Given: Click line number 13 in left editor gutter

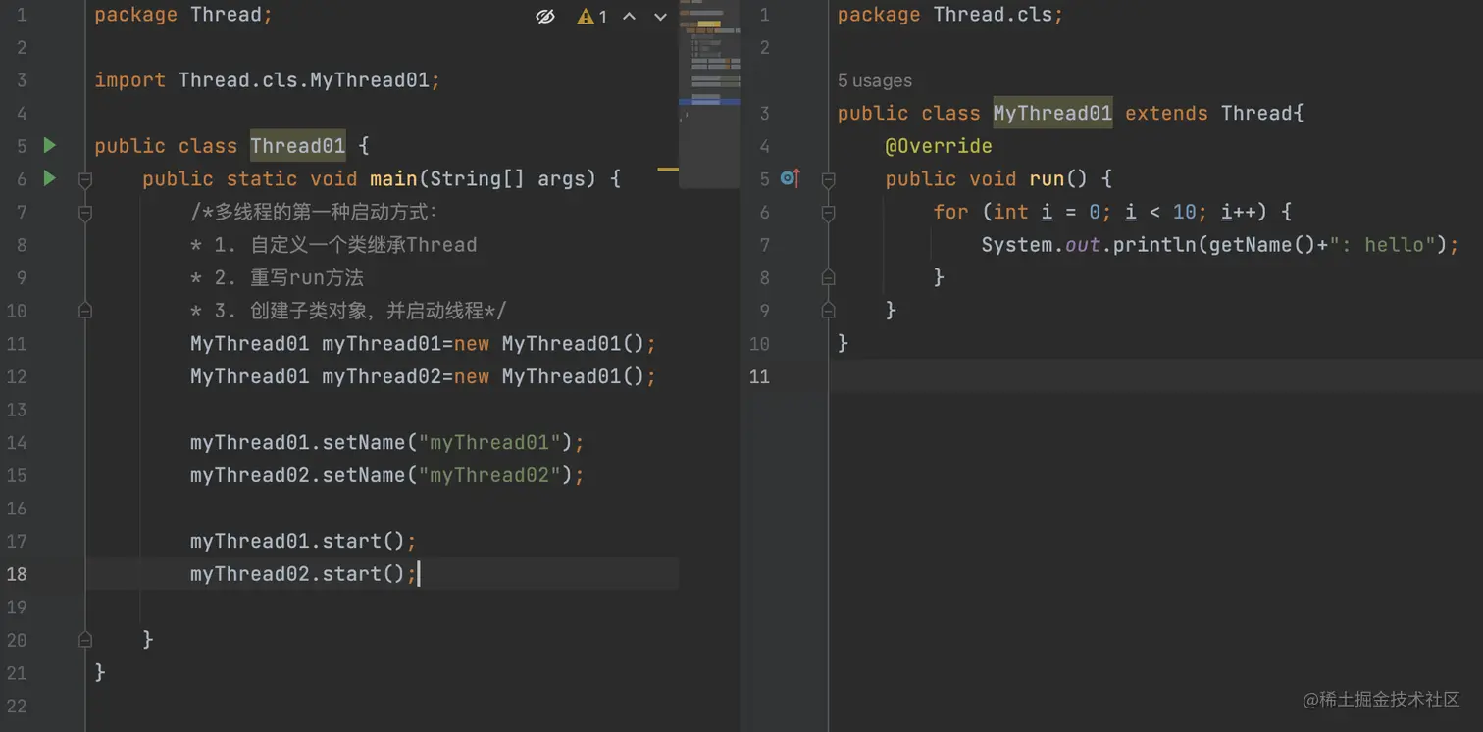Looking at the screenshot, I should point(17,410).
